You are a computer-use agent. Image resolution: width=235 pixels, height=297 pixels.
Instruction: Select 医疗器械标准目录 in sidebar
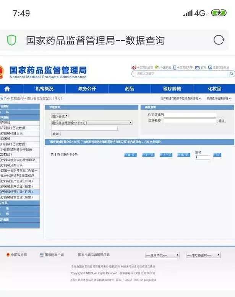20,133
